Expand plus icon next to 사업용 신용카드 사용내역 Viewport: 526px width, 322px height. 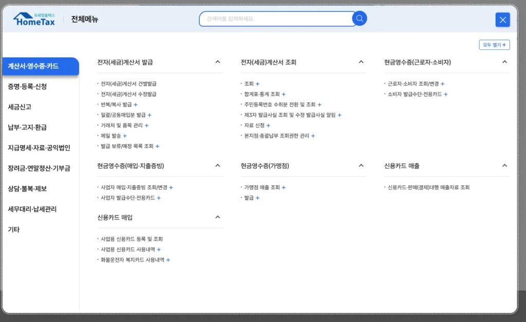(x=159, y=250)
